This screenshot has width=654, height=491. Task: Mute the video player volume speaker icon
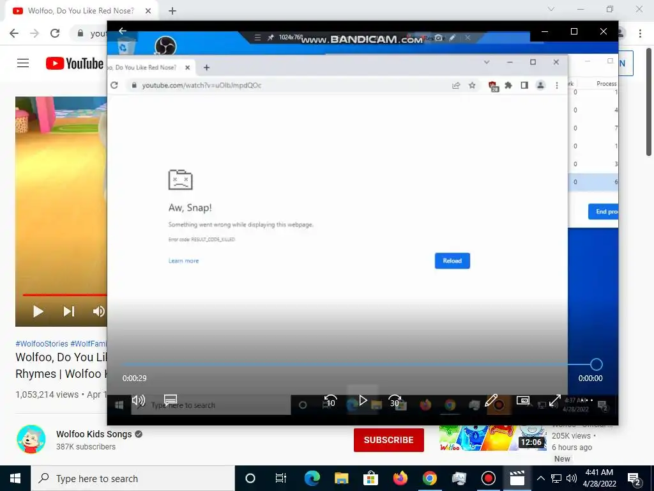(x=138, y=401)
